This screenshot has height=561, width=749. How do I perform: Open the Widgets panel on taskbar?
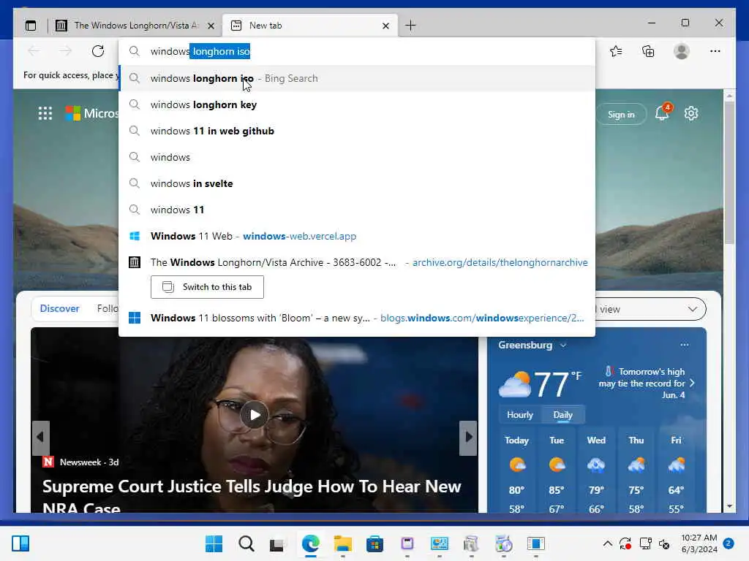(20, 543)
